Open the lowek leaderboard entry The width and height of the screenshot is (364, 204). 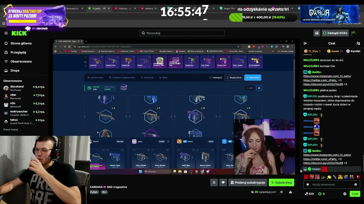[335, 51]
